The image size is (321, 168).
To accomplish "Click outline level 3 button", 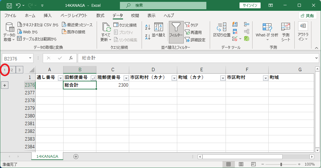I will (x=19, y=70).
